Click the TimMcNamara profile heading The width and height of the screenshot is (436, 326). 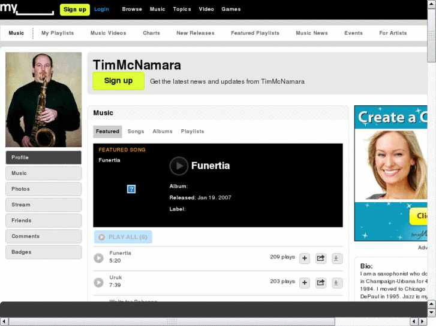point(137,65)
